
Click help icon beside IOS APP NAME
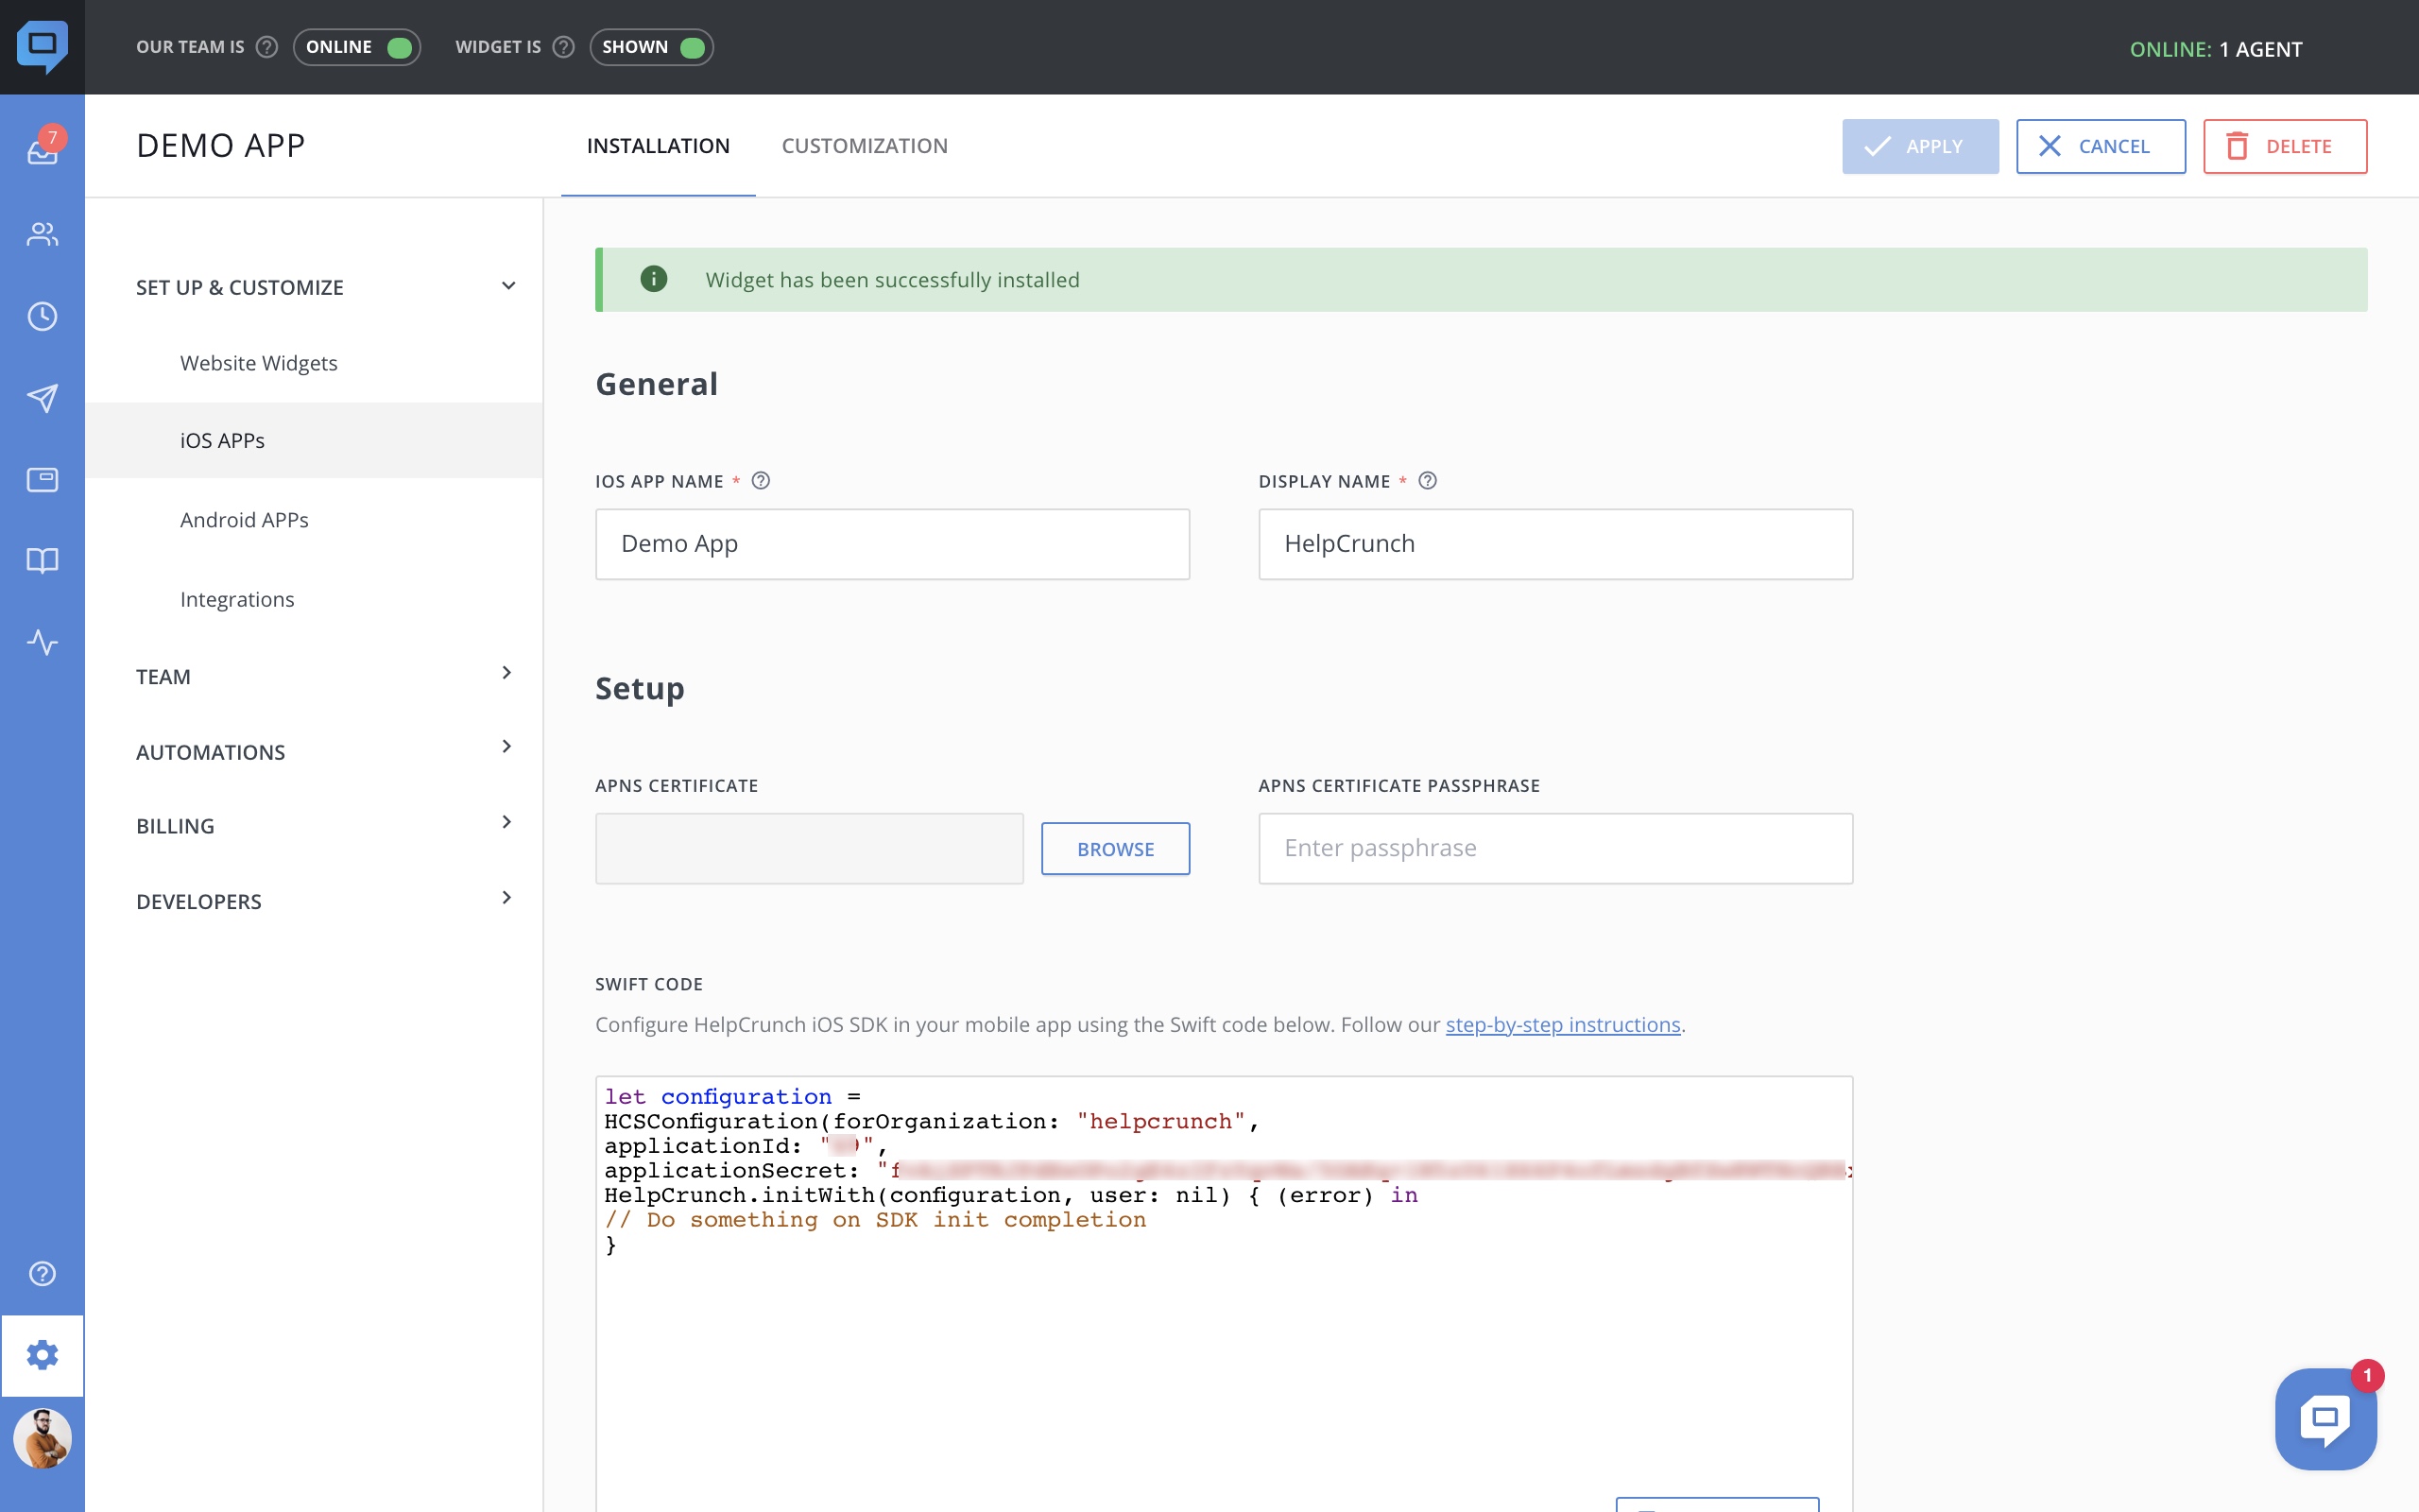tap(761, 481)
